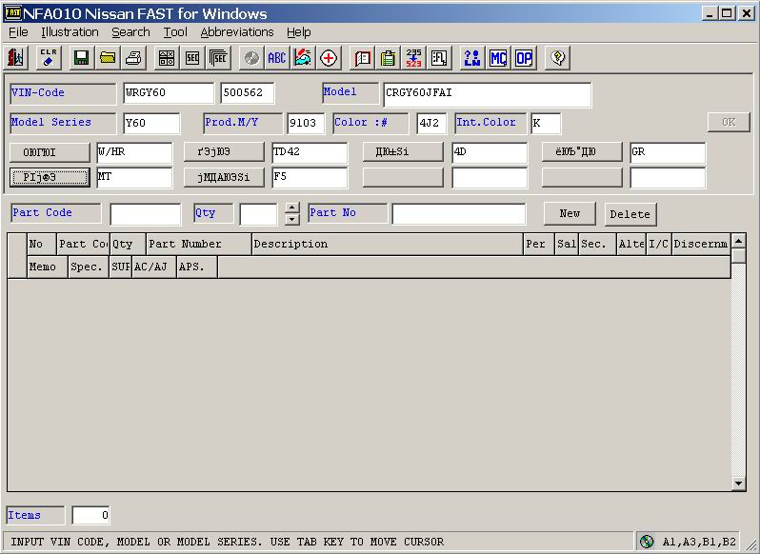Screen dimensions: 760x554
Task: Click the Part Code input field
Action: click(146, 214)
